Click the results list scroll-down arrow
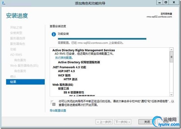This screenshot has width=181, height=129. coord(172,95)
